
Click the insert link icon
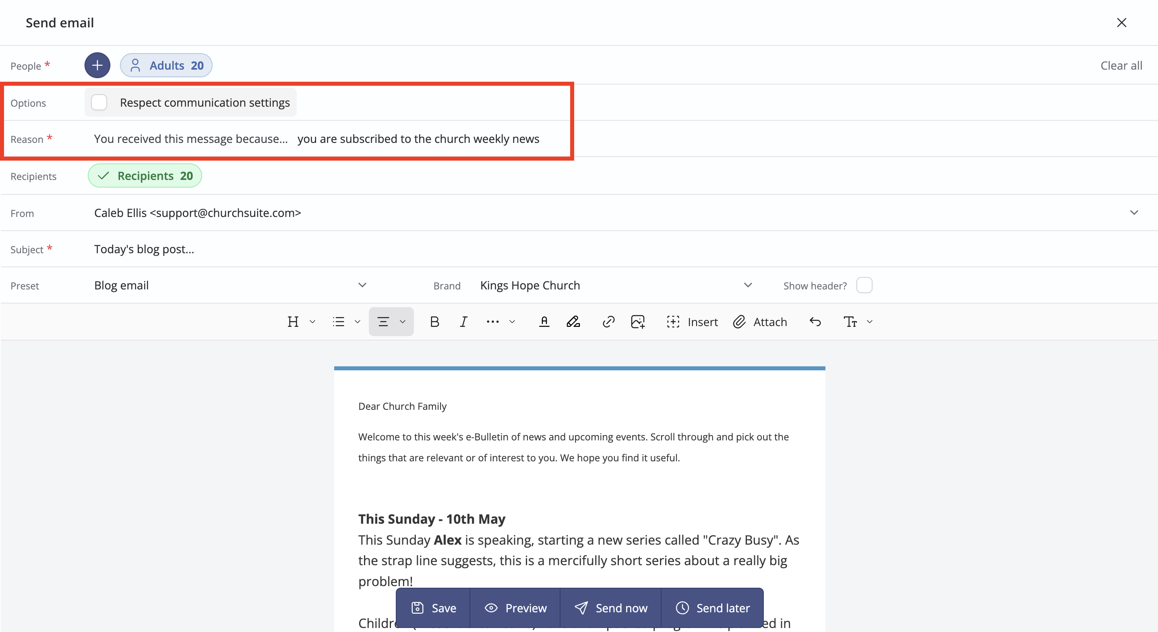(609, 322)
